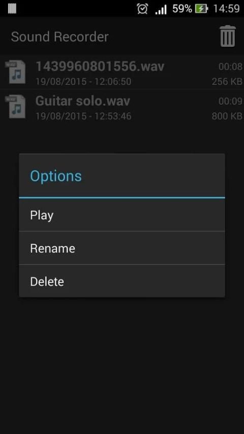Open the 1439960801556.wav recording entry
Viewport: 244px width, 434px height.
pyautogui.click(x=122, y=72)
